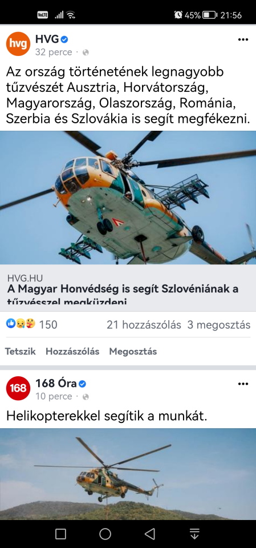Image resolution: width=256 pixels, height=548 pixels.
Task: Show 168 Óra post audience globe icon
Action: pyautogui.click(x=86, y=397)
